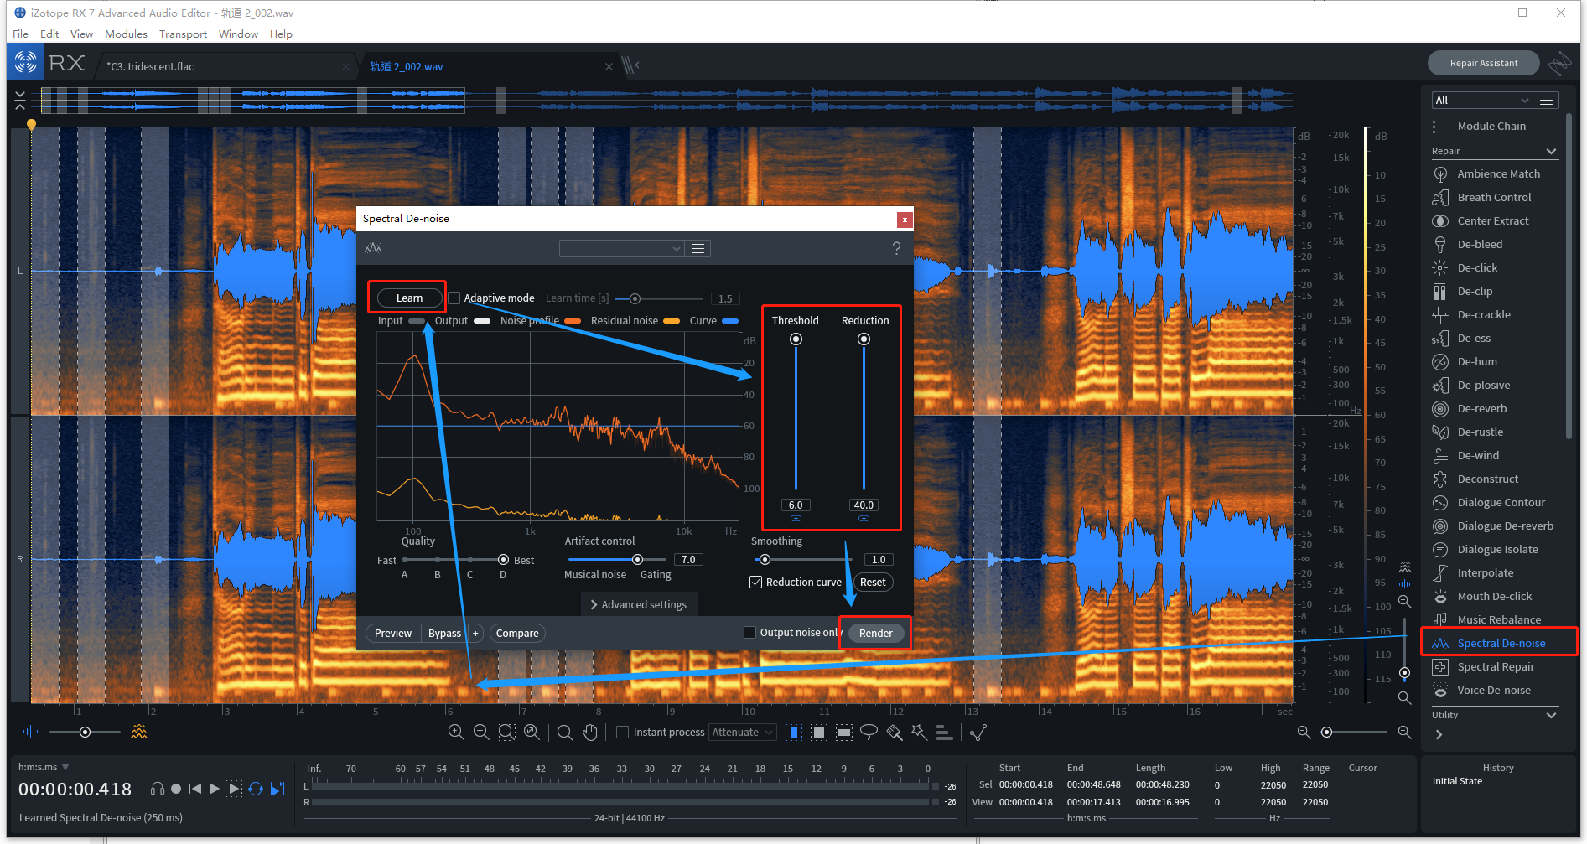Toggle loop playback
Viewport: 1587px width, 844px height.
[x=256, y=789]
